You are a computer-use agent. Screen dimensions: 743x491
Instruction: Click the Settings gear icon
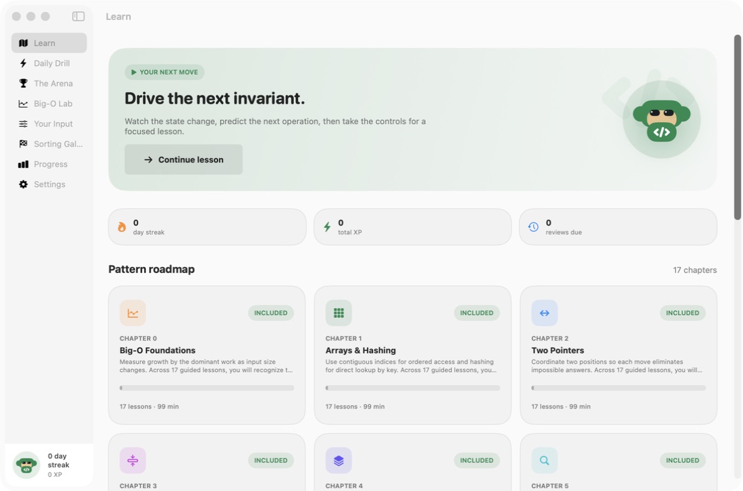pos(23,184)
